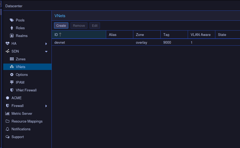Expand the HA submenu arrow
This screenshot has height=148, width=240.
[x=46, y=44]
